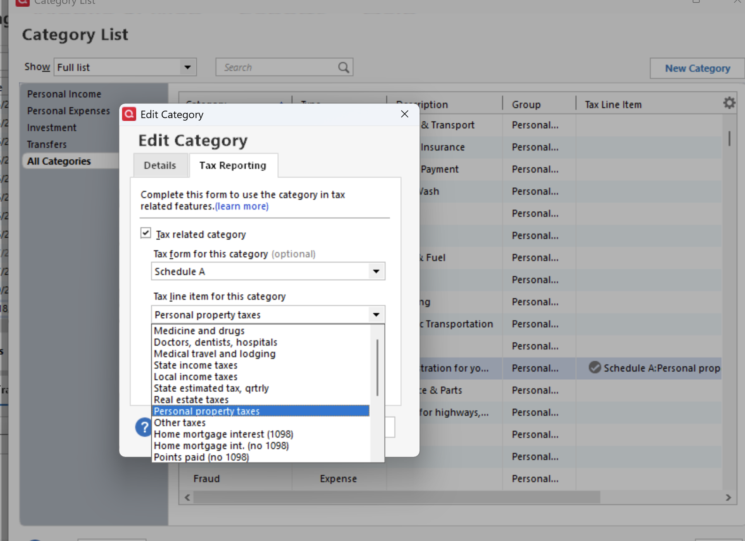Uncheck the Tax related category checkbox

(146, 233)
